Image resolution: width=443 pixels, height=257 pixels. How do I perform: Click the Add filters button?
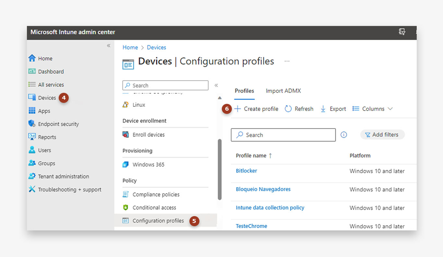(x=382, y=135)
